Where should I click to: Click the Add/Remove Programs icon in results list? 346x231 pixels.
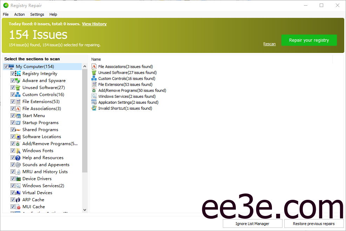(x=94, y=90)
